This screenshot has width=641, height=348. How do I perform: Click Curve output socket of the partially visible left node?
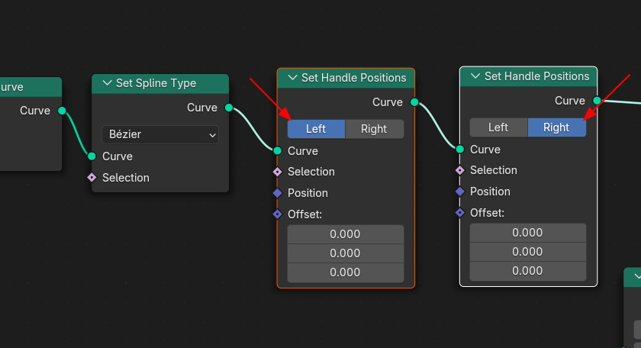point(62,111)
